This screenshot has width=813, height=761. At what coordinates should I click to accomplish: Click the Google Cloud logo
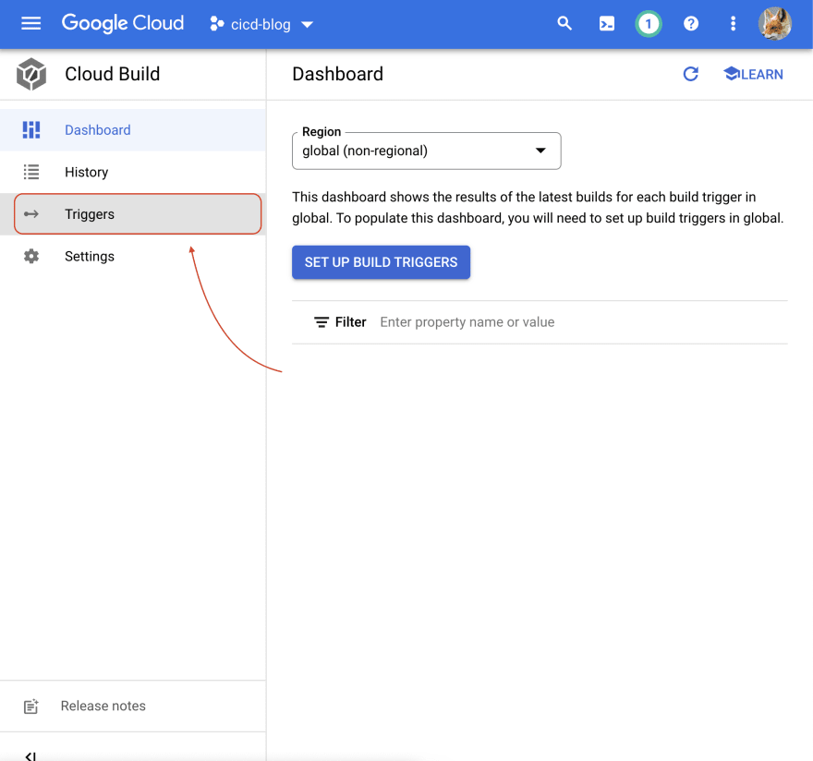pos(123,23)
